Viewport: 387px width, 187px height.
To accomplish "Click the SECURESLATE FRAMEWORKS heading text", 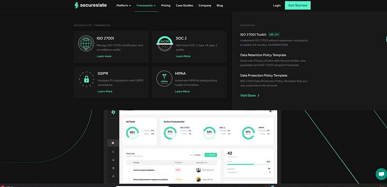I will point(92,26).
